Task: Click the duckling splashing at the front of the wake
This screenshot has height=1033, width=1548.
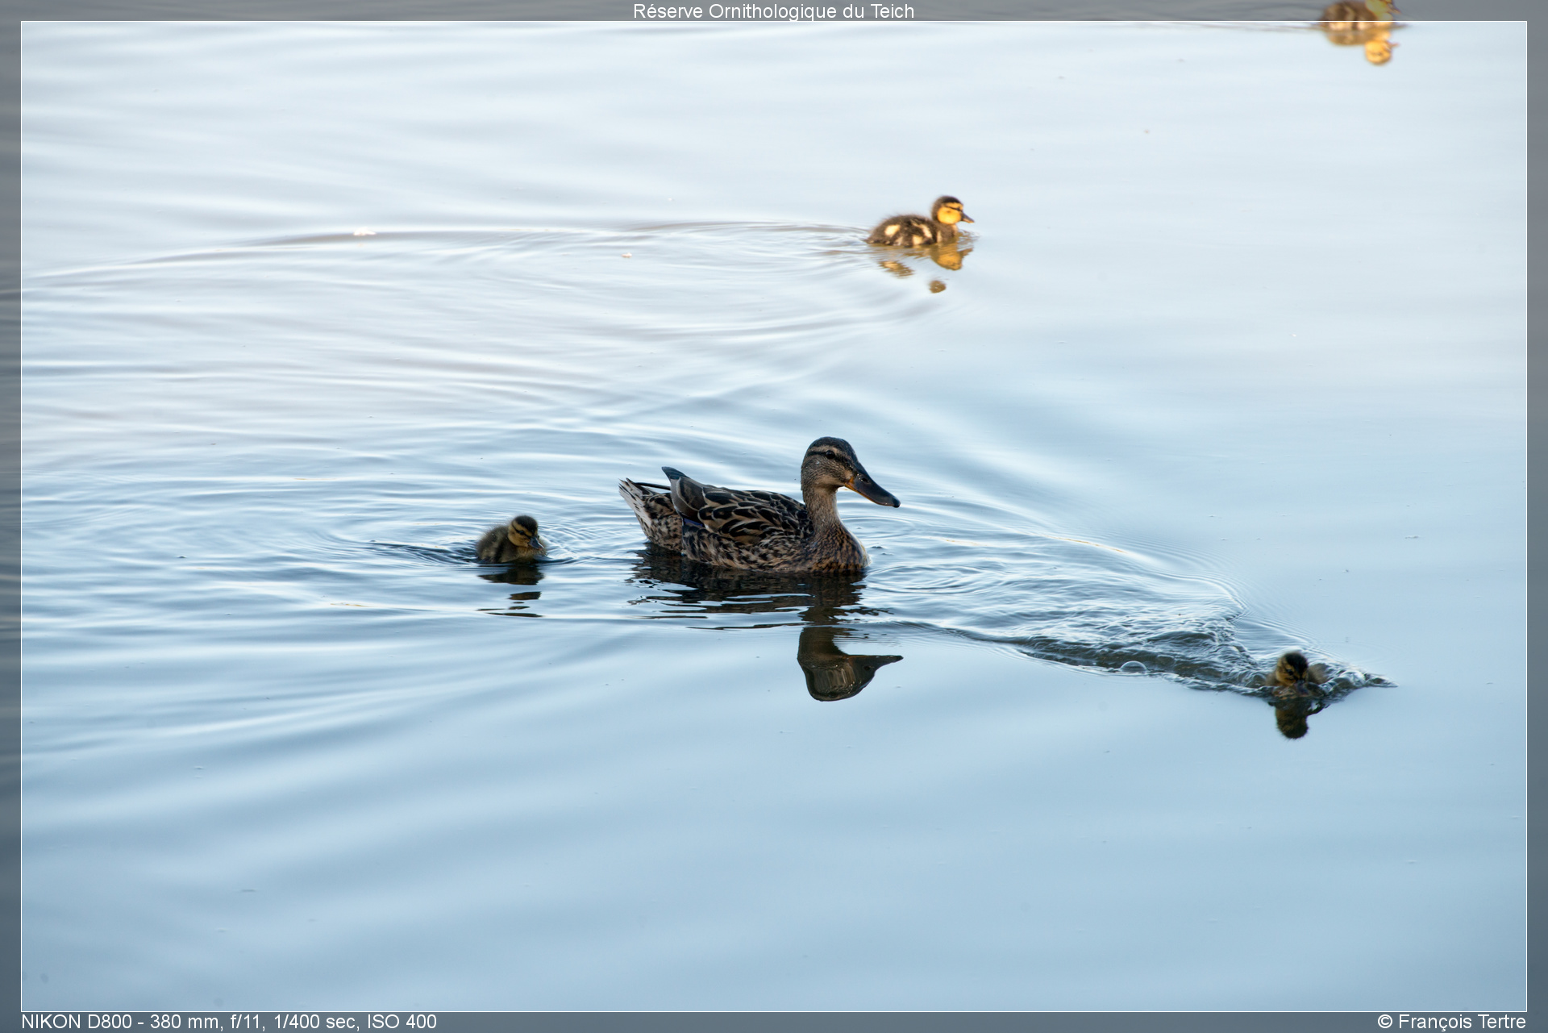Action: coord(1295,674)
